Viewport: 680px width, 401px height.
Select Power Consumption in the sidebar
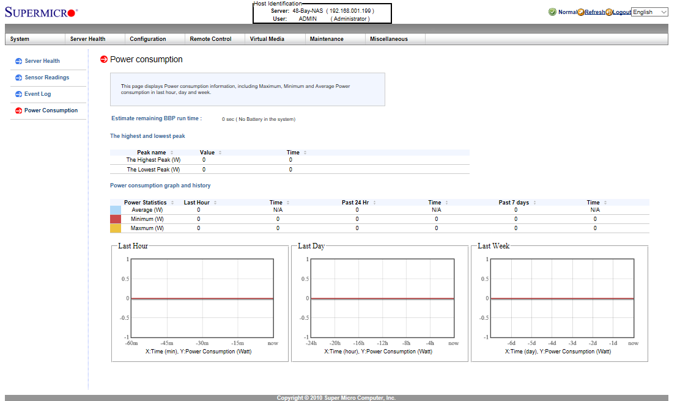tap(51, 110)
